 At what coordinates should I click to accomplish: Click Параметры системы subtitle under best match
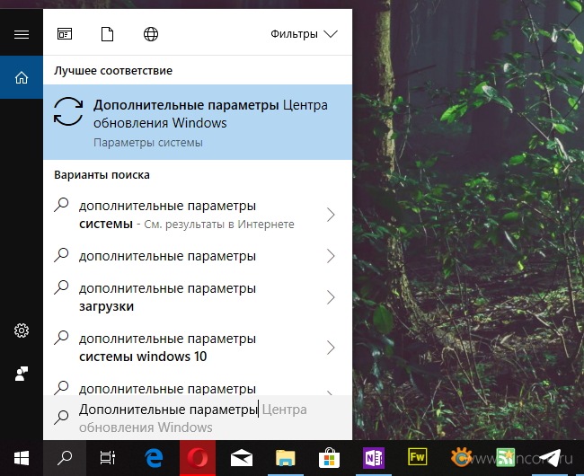pyautogui.click(x=148, y=143)
